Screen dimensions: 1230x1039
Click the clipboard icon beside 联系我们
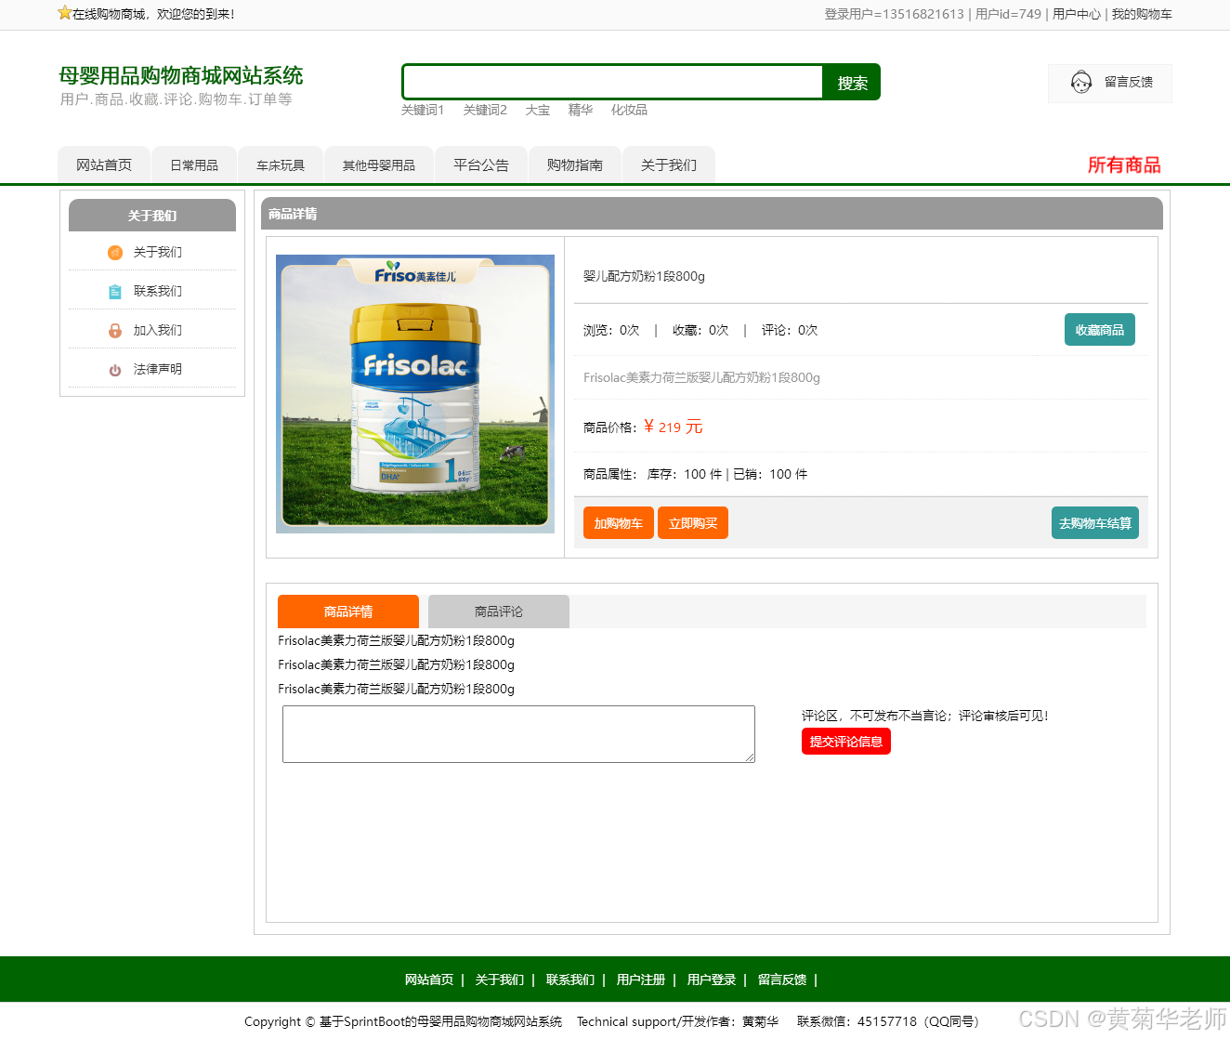pos(115,292)
